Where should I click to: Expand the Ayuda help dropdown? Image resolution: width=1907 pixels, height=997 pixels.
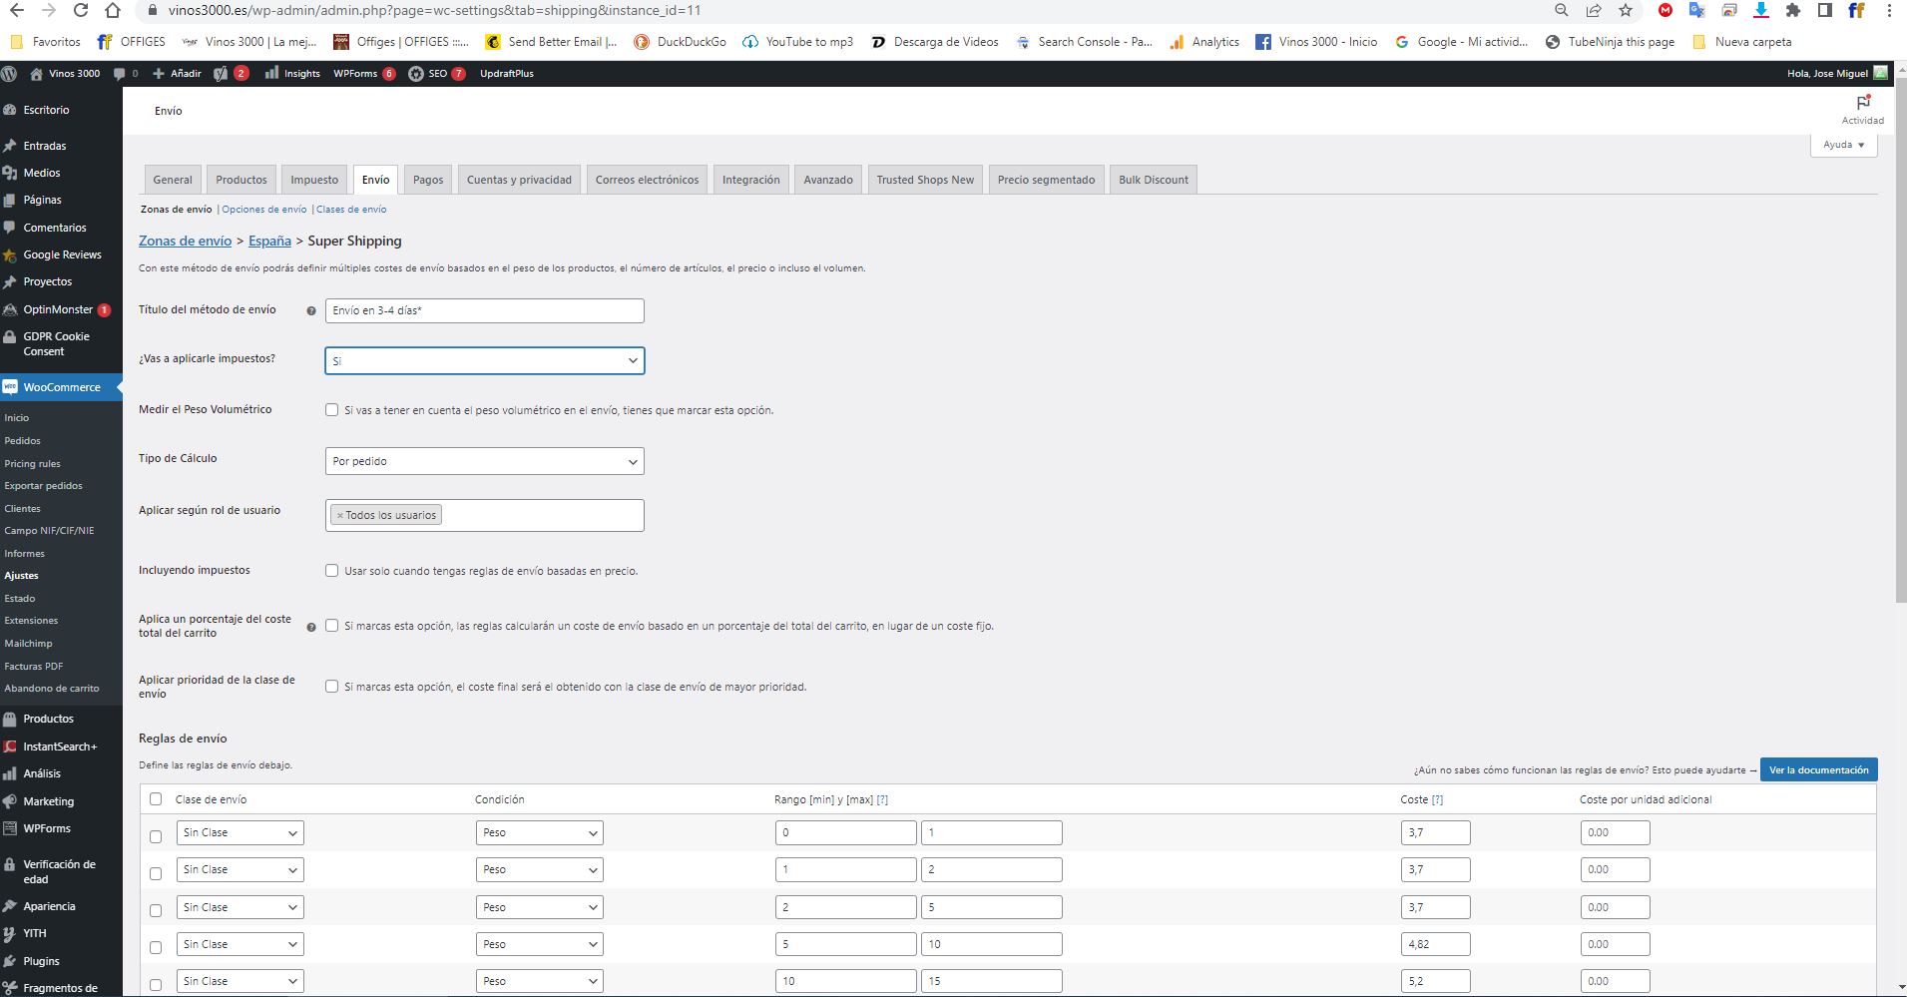[x=1843, y=145]
